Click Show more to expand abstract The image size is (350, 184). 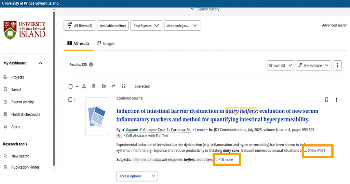click(x=317, y=150)
